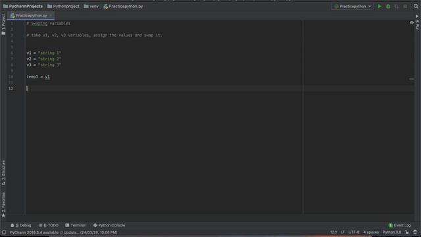Open the Favorites tool window sidebar tab
This screenshot has height=237, width=421.
coord(3,205)
